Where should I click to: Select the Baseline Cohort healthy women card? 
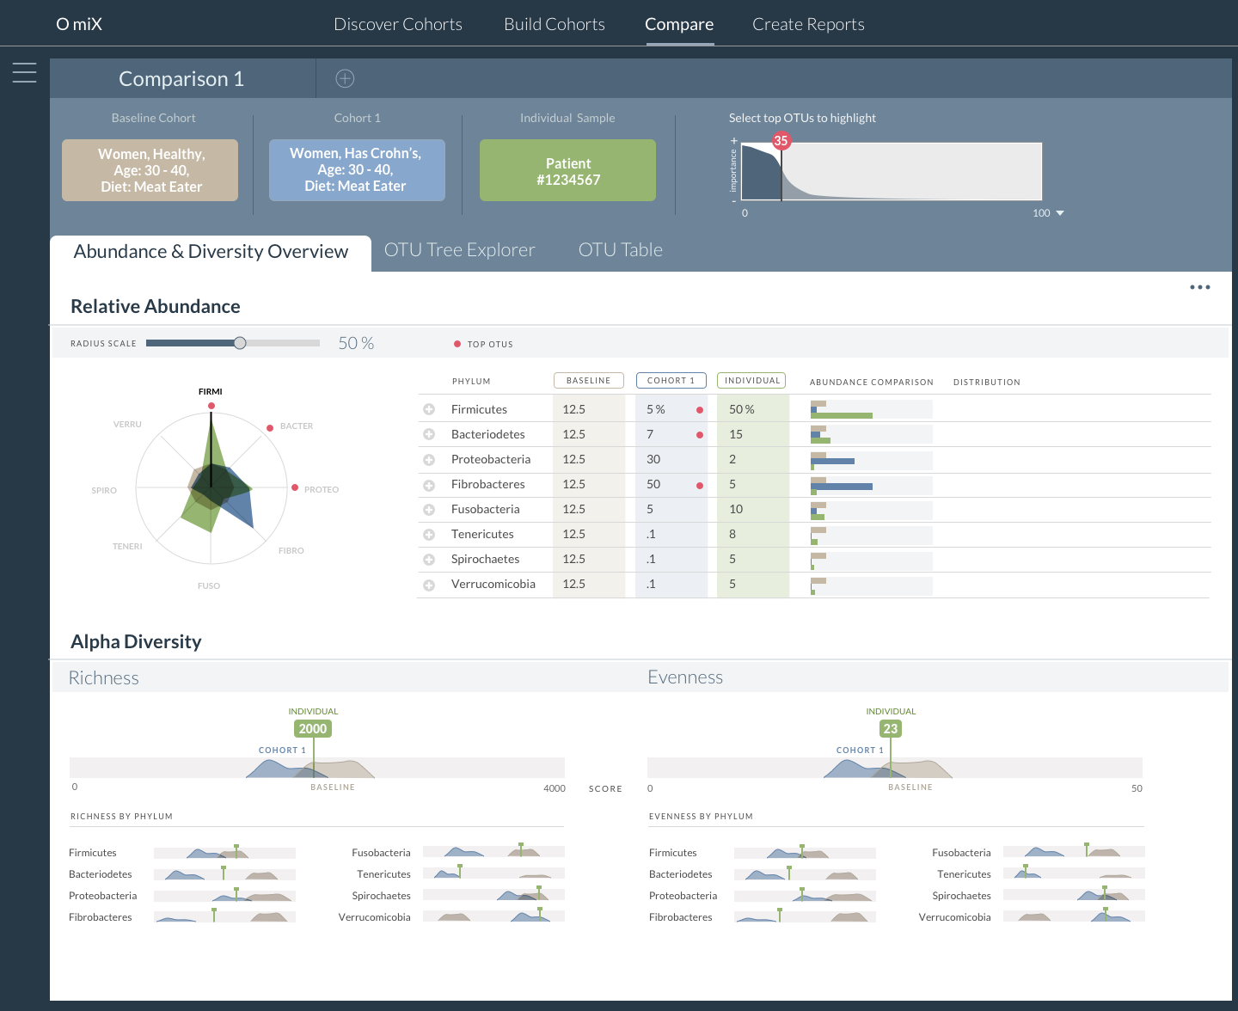tap(150, 170)
